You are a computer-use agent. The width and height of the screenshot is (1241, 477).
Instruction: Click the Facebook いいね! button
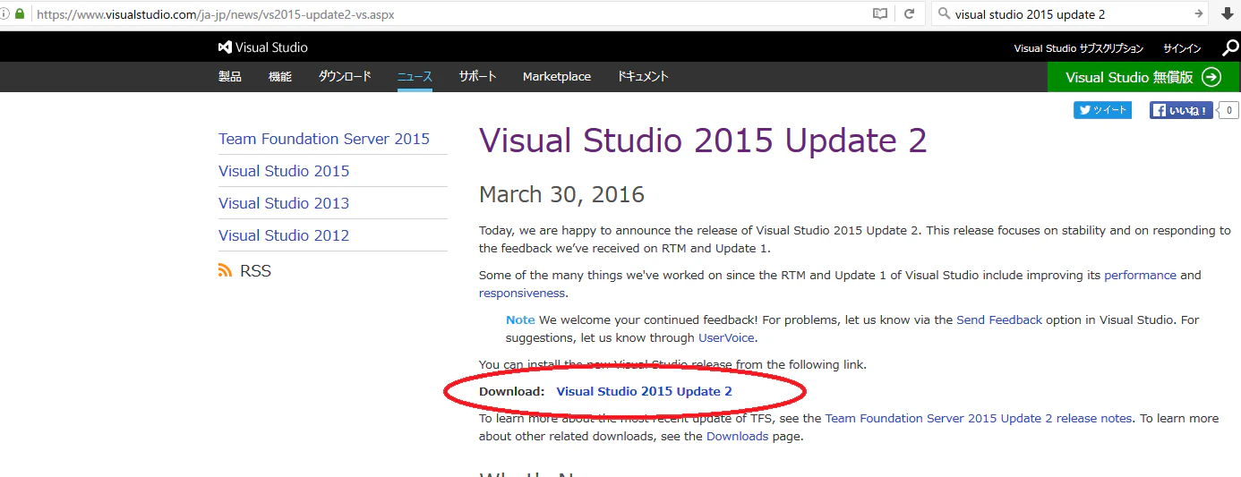point(1181,111)
